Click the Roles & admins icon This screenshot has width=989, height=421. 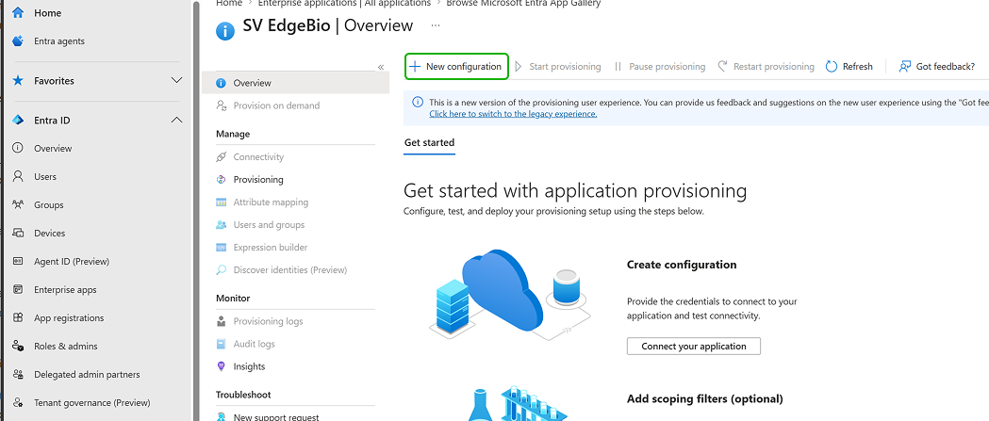click(x=18, y=346)
